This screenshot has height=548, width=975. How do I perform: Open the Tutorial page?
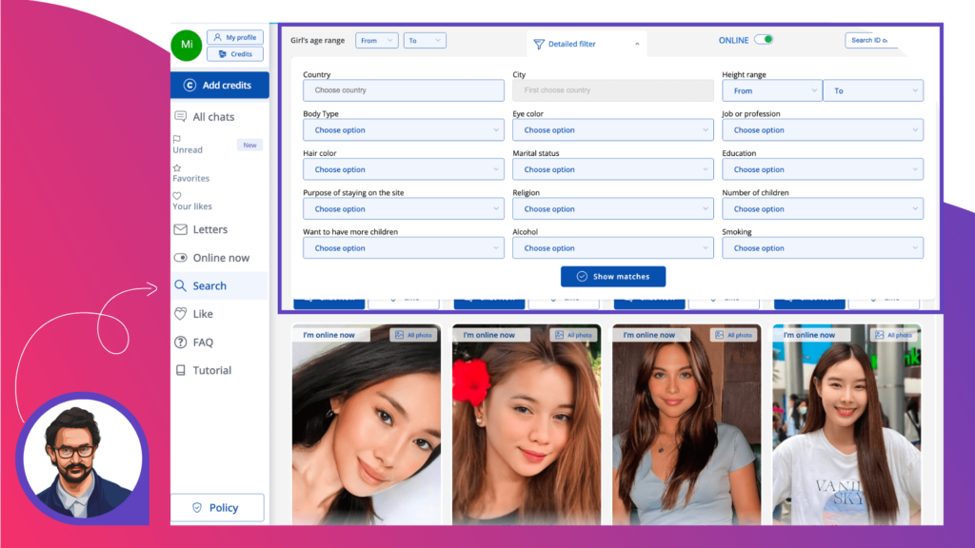212,370
